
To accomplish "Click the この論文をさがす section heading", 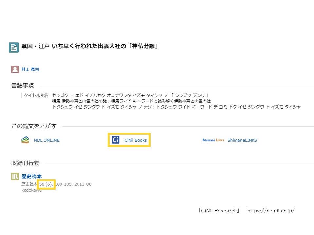I will click(34, 126).
